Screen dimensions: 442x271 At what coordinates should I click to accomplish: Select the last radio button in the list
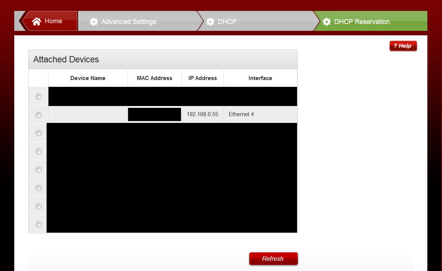[38, 224]
